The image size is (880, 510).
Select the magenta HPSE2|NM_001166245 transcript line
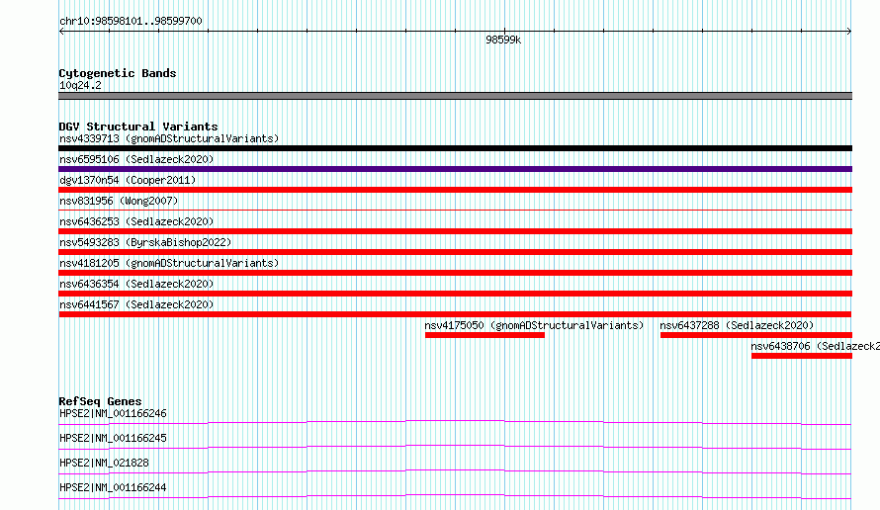[x=455, y=447]
